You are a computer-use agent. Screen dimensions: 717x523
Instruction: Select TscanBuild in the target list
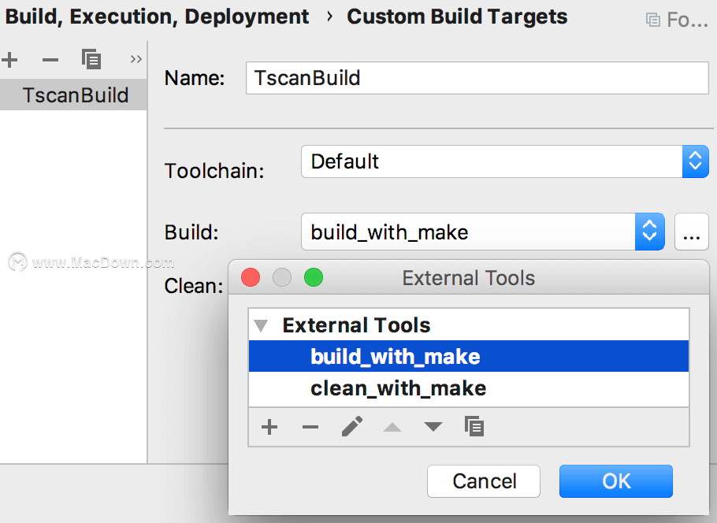pos(73,95)
